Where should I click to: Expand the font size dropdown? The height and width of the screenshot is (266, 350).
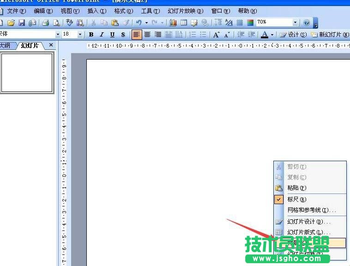[80, 35]
